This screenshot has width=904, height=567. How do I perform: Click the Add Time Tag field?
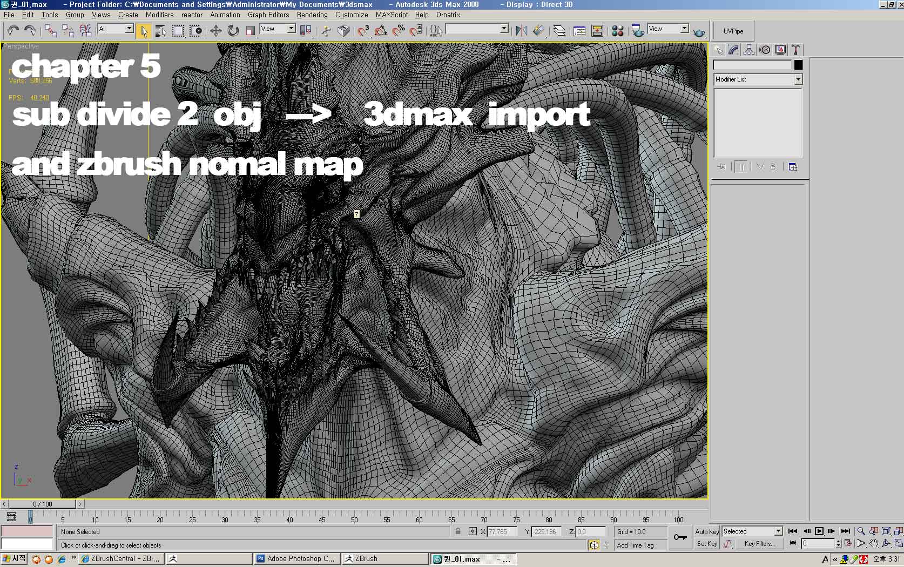point(640,545)
